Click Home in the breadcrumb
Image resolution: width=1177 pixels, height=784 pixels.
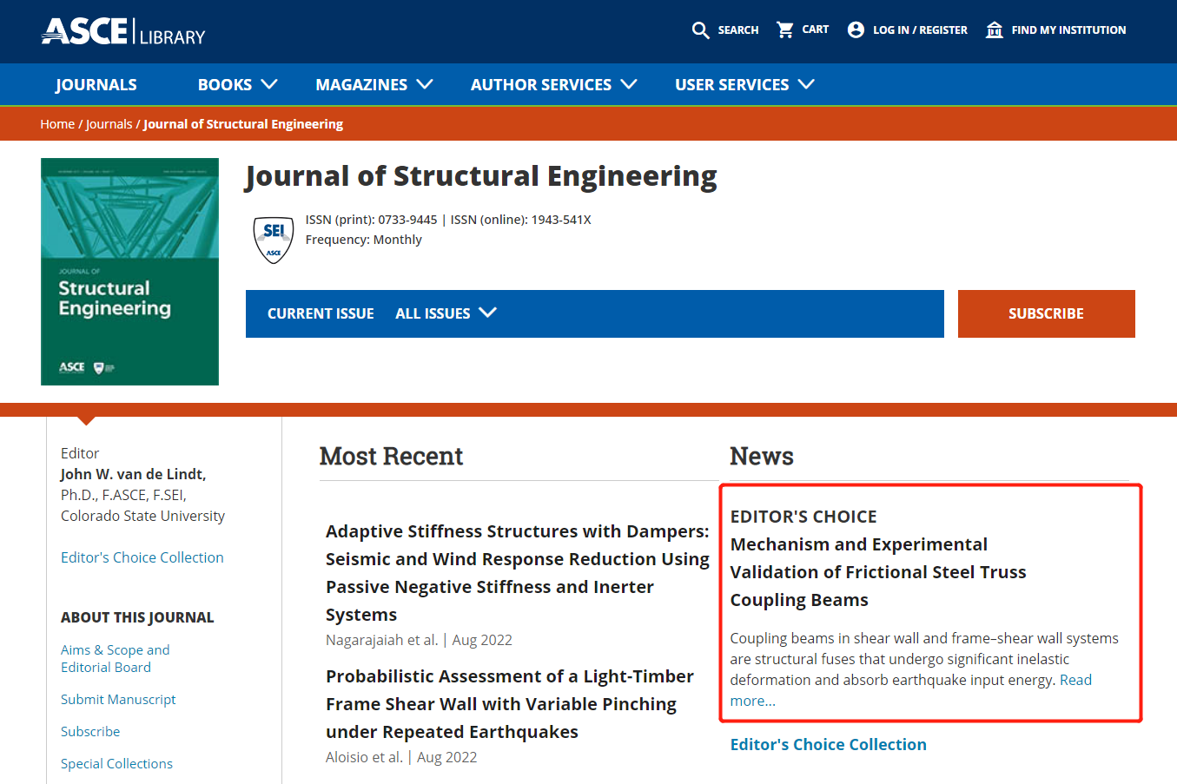point(57,124)
